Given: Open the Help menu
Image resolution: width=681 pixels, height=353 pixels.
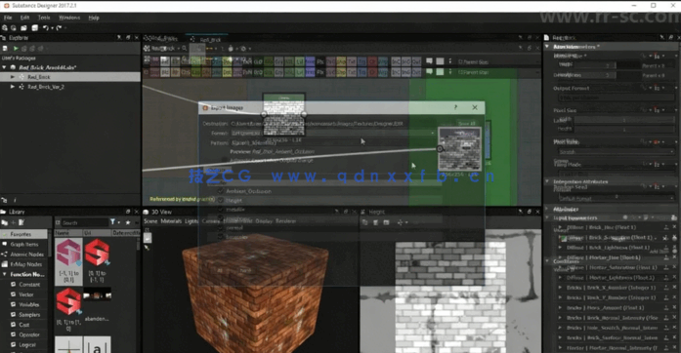Looking at the screenshot, I should (x=94, y=18).
